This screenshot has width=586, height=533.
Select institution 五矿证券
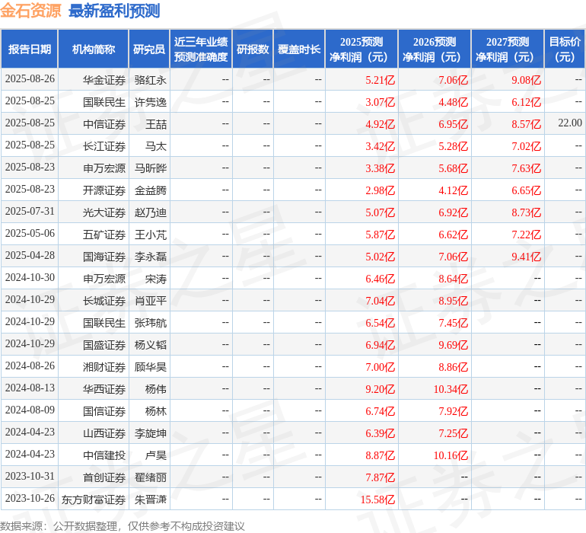pos(104,235)
